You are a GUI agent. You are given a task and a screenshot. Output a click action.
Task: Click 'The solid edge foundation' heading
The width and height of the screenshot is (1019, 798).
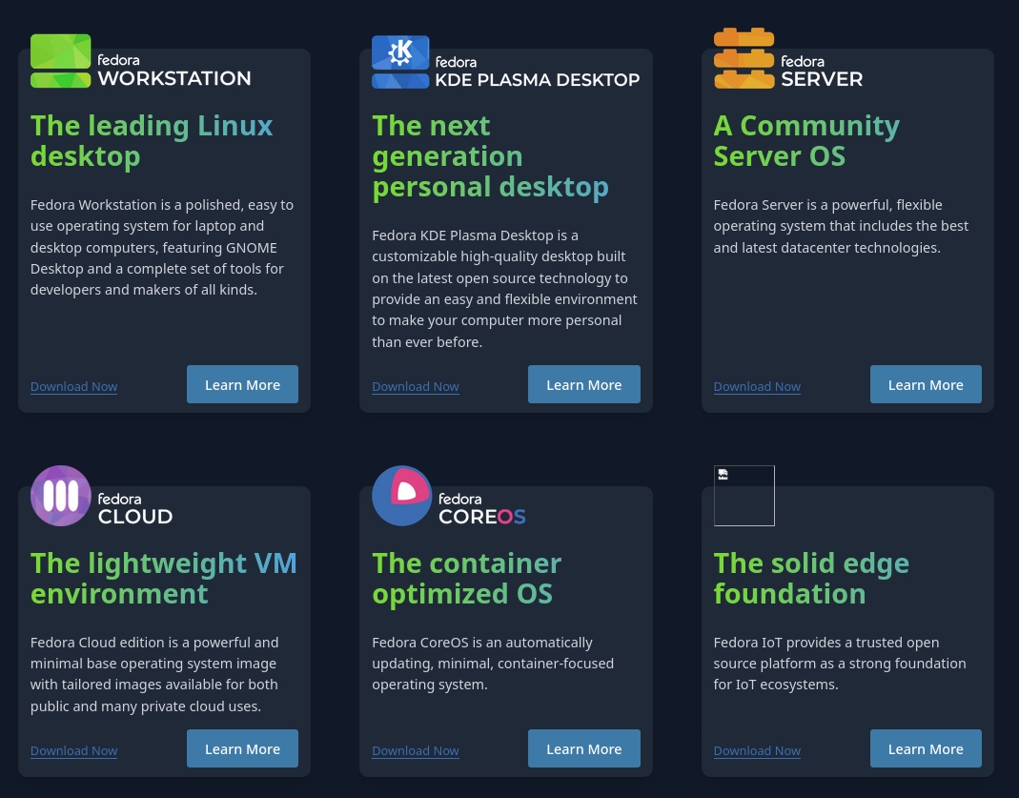(811, 579)
